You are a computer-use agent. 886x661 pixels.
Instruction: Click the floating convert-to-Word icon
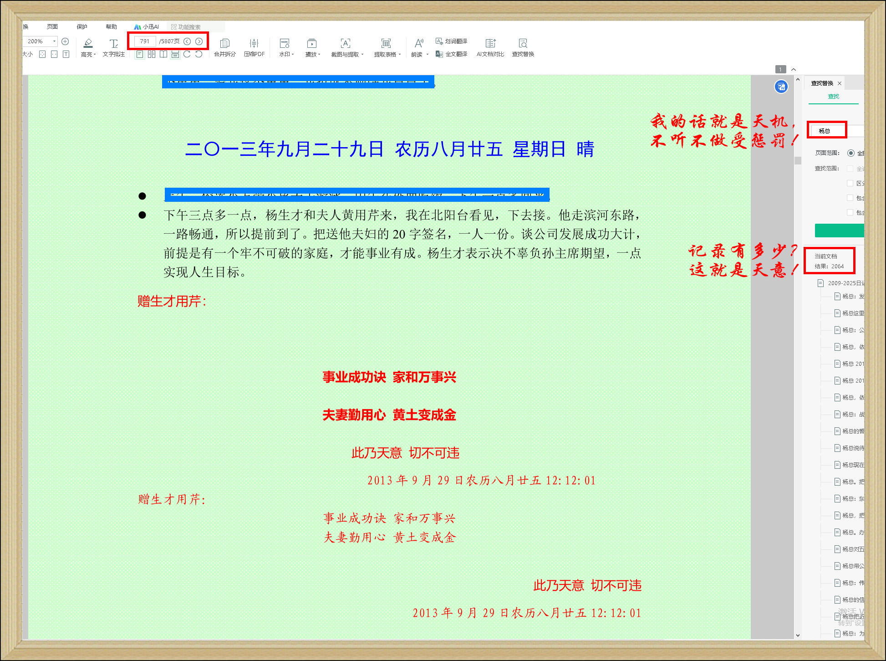(781, 87)
